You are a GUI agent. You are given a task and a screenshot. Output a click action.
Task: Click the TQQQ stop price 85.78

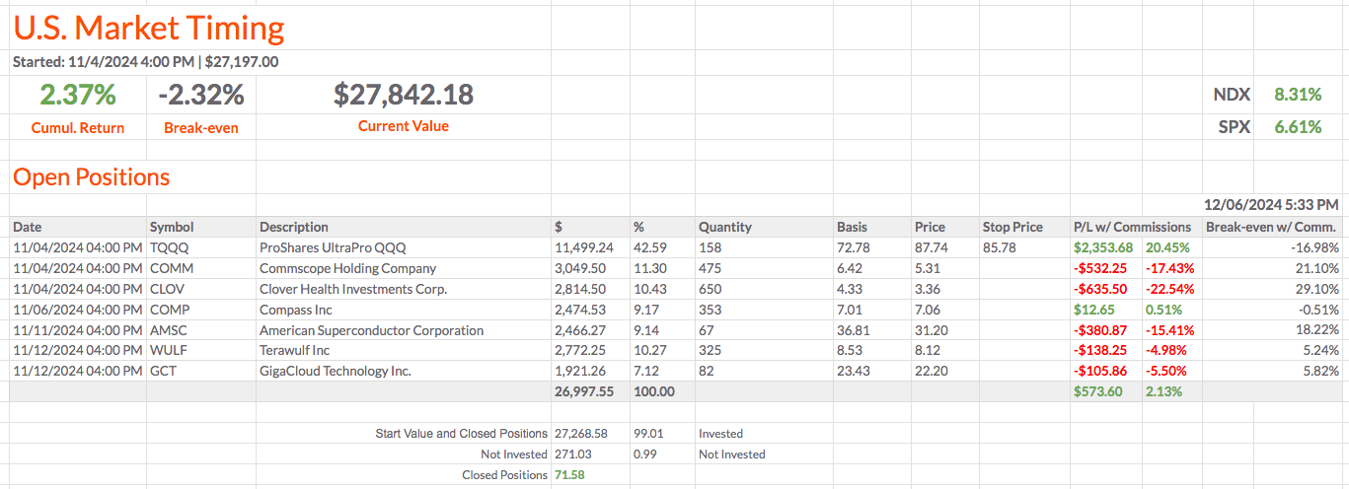pos(999,247)
